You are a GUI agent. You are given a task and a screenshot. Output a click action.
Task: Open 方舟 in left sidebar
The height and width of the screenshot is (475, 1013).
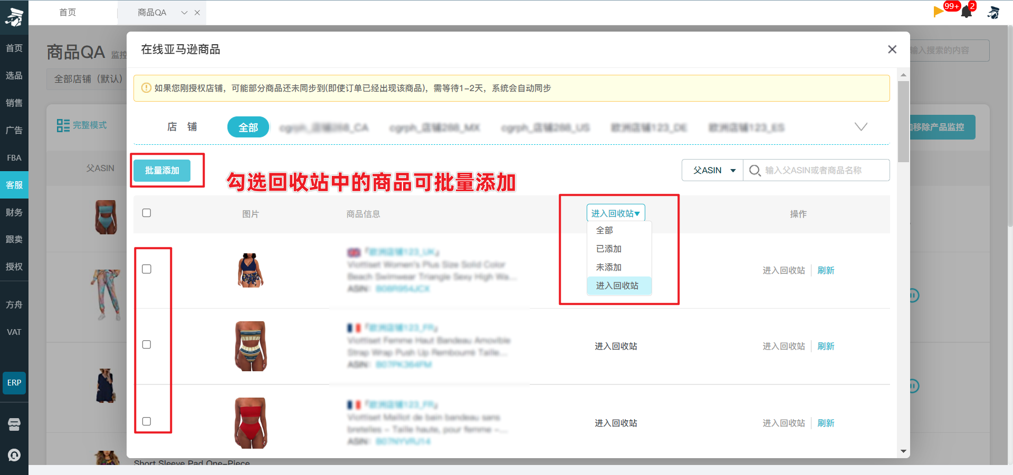[x=14, y=305]
